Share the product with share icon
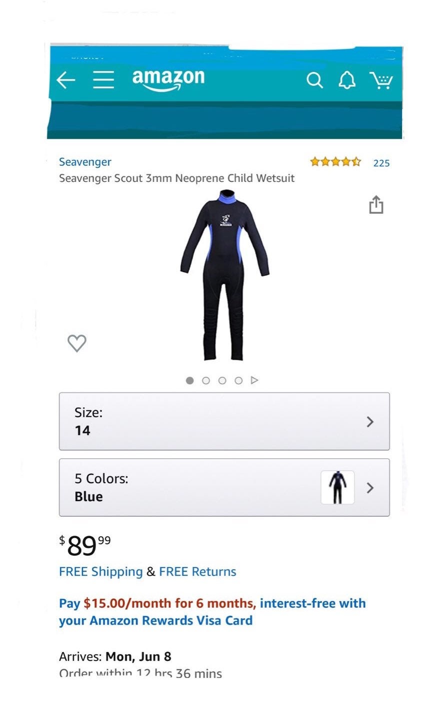Image resolution: width=448 pixels, height=710 pixels. coord(376,204)
